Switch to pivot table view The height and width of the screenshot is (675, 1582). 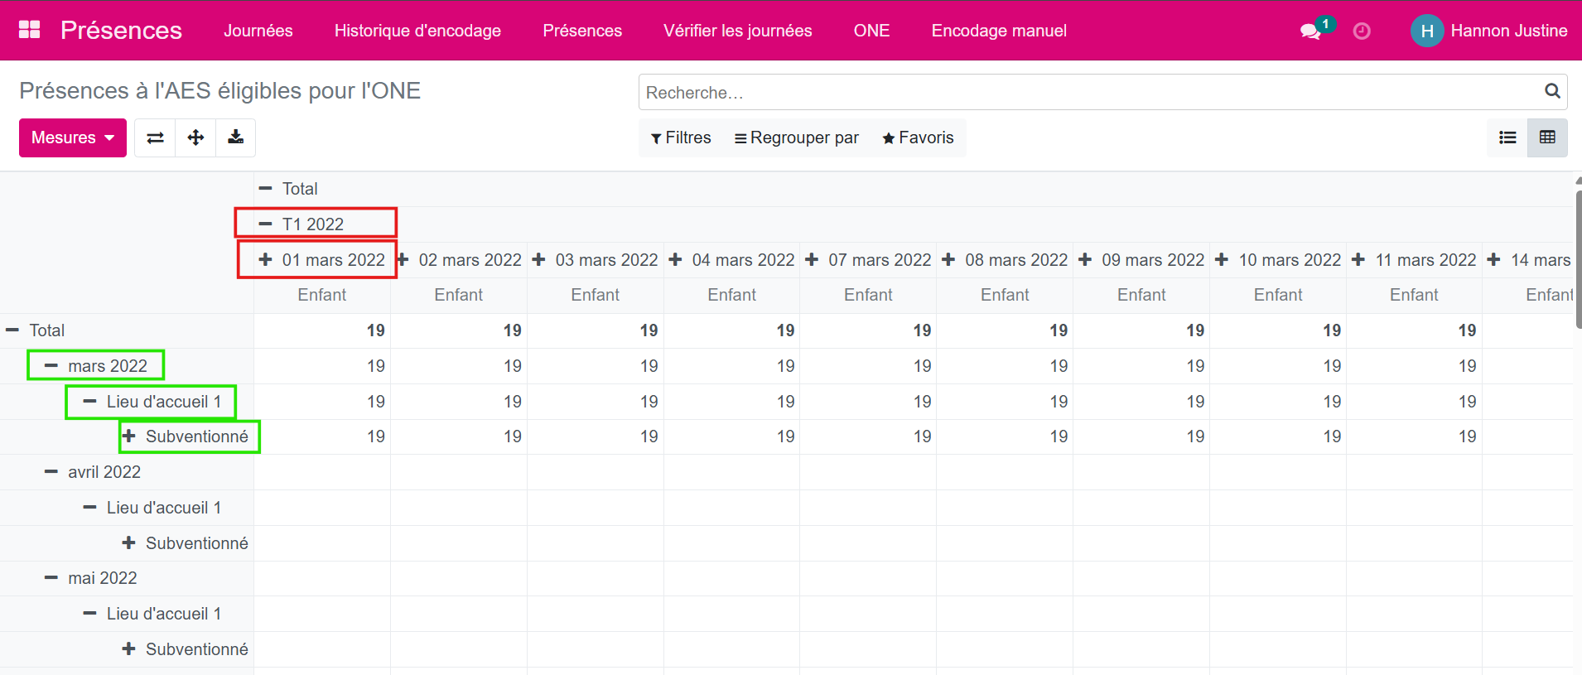click(x=1547, y=137)
